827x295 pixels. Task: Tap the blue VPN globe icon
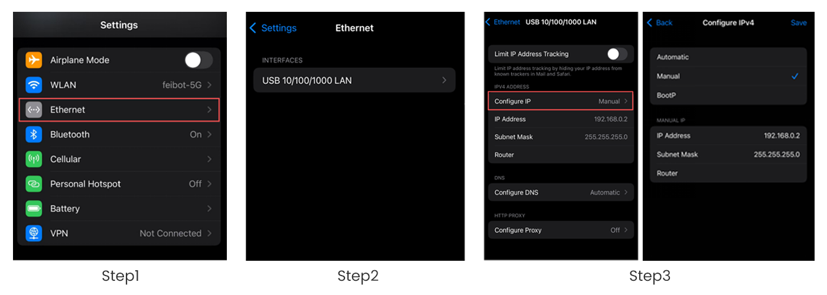point(34,234)
